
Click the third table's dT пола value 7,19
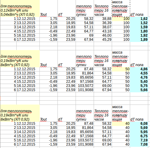pyautogui.click(x=139, y=140)
